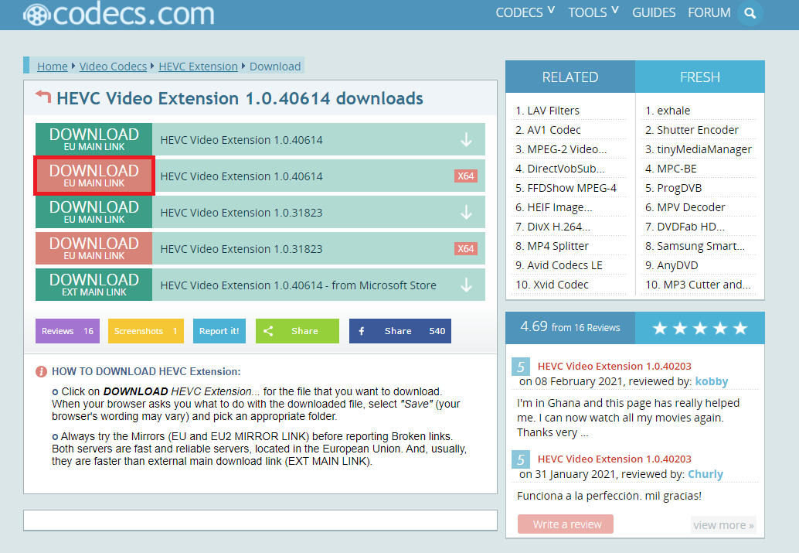The width and height of the screenshot is (799, 553).
Task: Click the Report it! button
Action: [x=219, y=331]
